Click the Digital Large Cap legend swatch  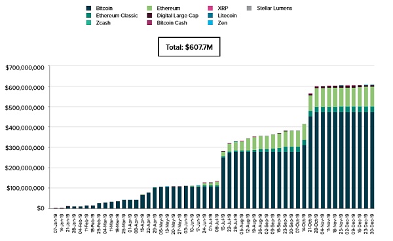point(149,16)
